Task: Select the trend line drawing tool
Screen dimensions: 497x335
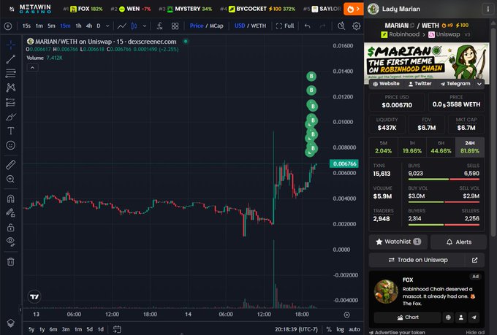Action: 11,59
